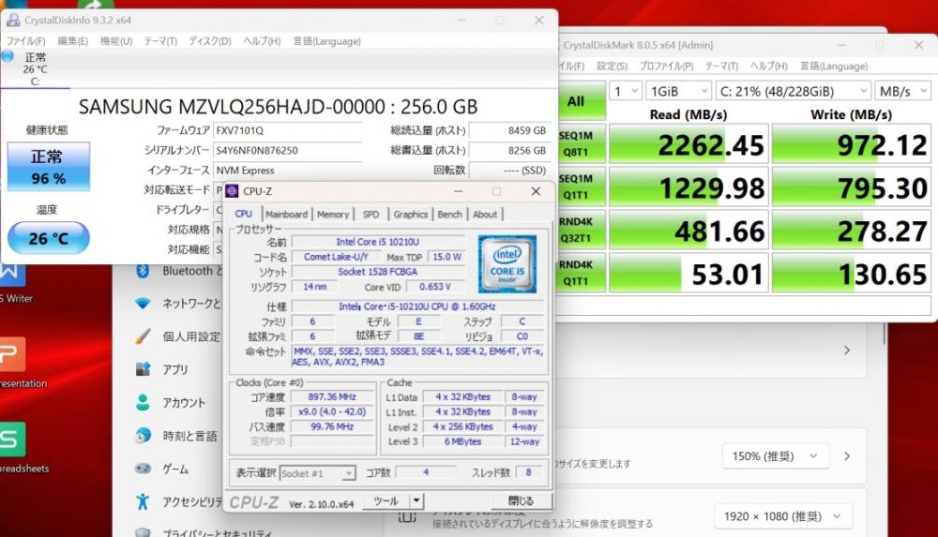The width and height of the screenshot is (938, 537).
Task: Switch to the Bench tab in CPU-Z
Action: (x=450, y=214)
